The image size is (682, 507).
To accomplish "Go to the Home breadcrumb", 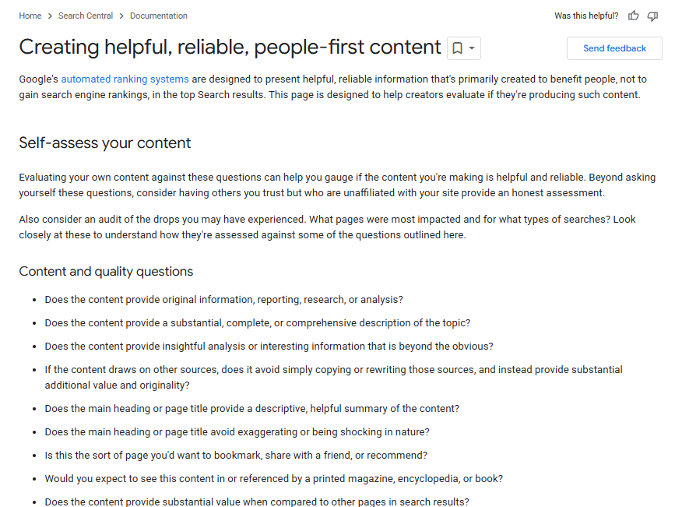I will (x=30, y=16).
